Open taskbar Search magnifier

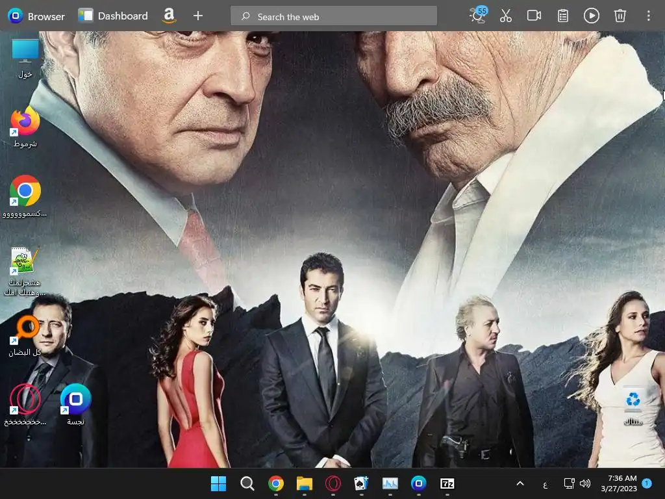[247, 483]
